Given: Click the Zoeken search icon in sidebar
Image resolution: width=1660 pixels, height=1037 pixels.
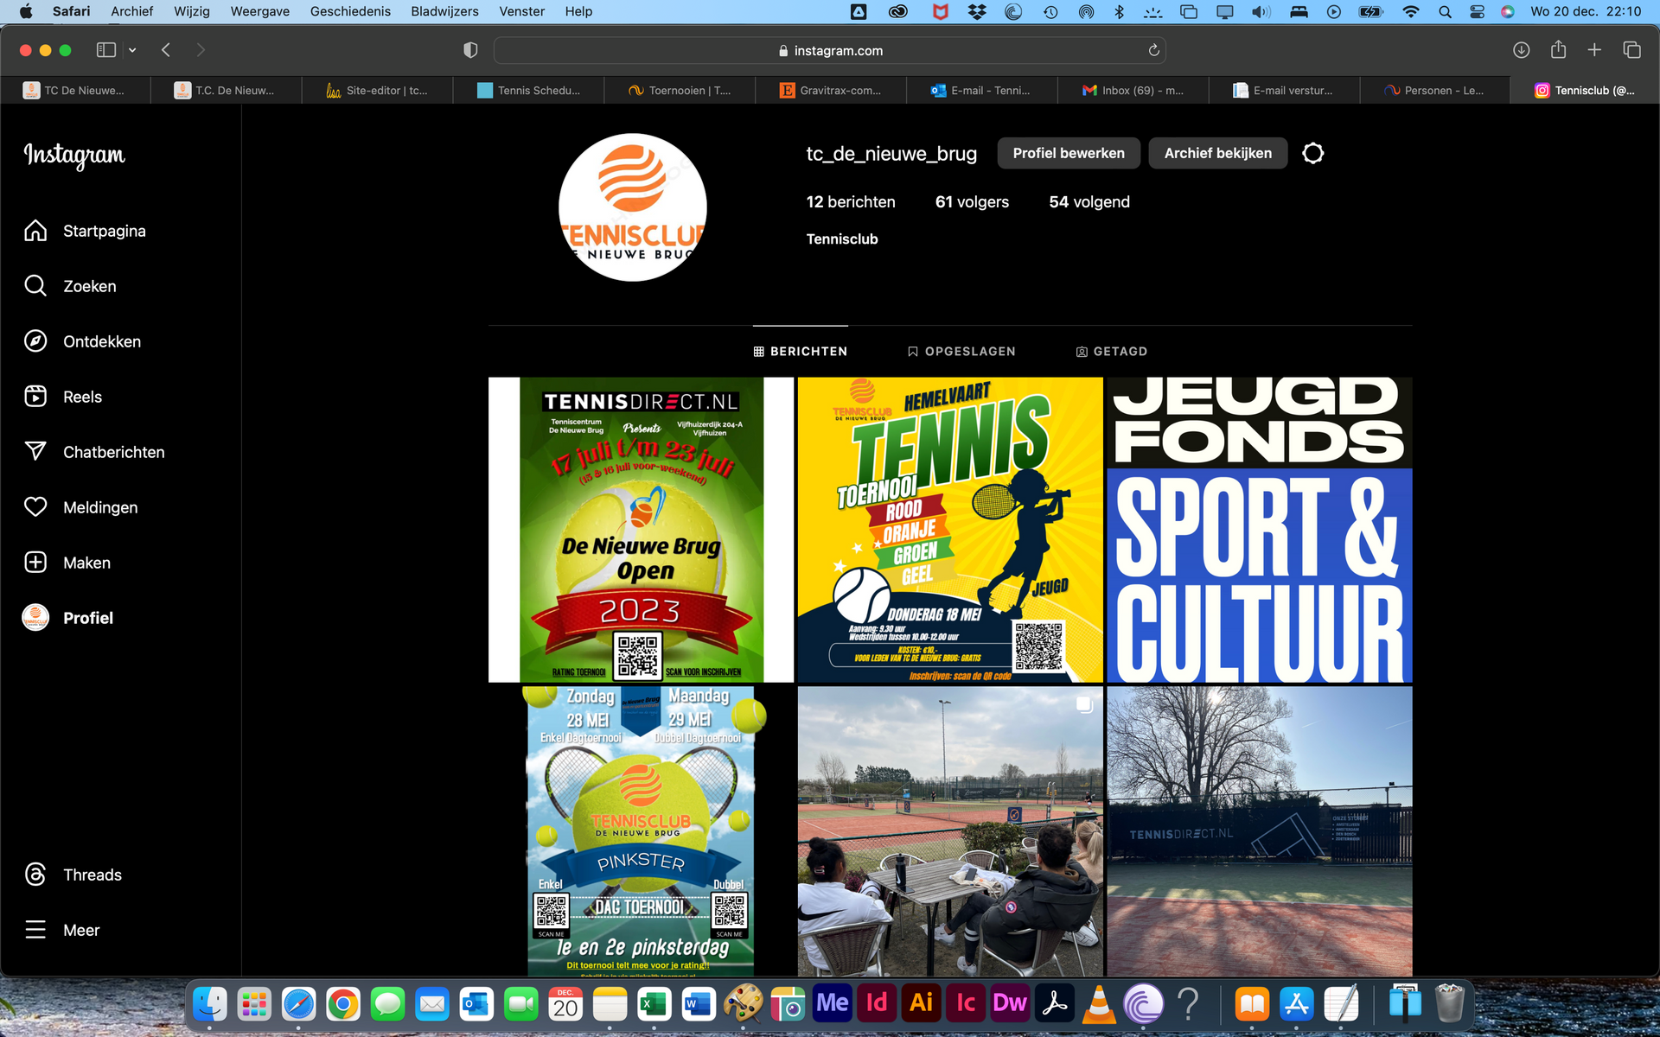Looking at the screenshot, I should (35, 286).
